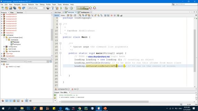This screenshot has width=198, height=111.
Task: Click the Uncomment code editor icon
Action: [x=121, y=15]
